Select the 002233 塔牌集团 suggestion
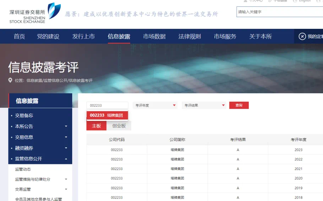Screen dimensions: 323x201 107,115
